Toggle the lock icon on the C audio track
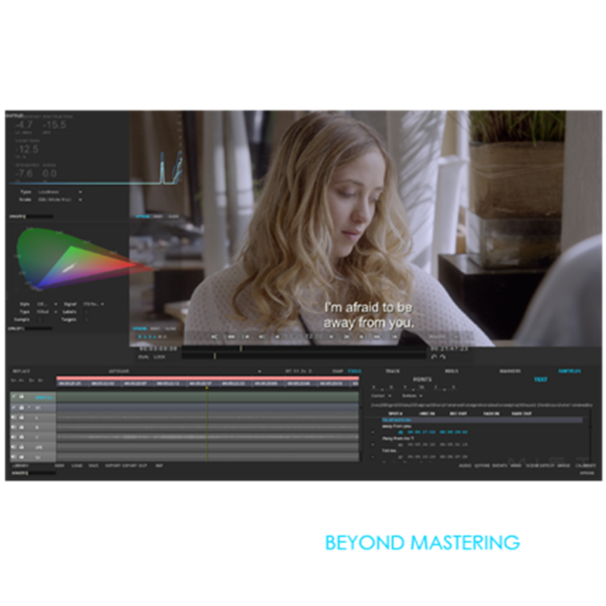This screenshot has height=606, width=606. point(22,437)
